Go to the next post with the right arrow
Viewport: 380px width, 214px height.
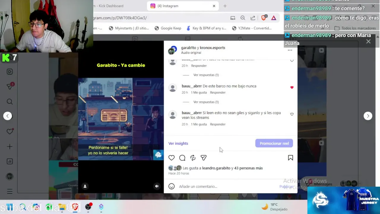coord(368,116)
